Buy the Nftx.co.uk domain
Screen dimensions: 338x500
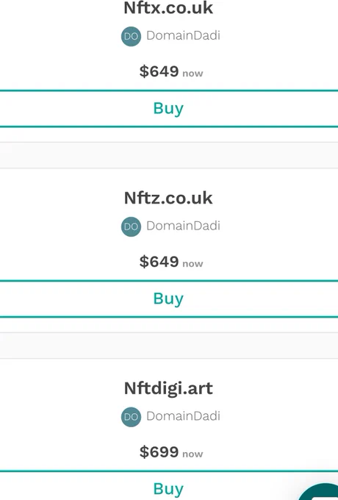pos(169,108)
